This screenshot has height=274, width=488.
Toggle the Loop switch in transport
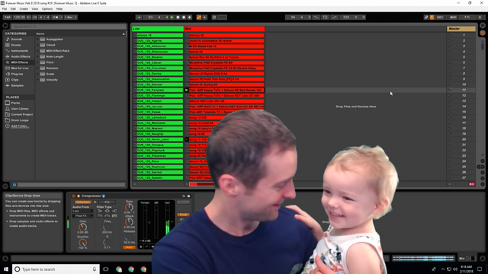pyautogui.click(x=325, y=18)
